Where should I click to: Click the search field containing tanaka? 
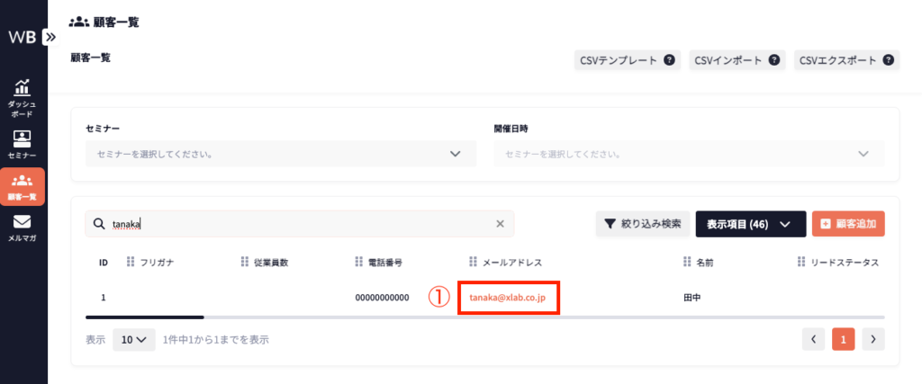click(297, 225)
